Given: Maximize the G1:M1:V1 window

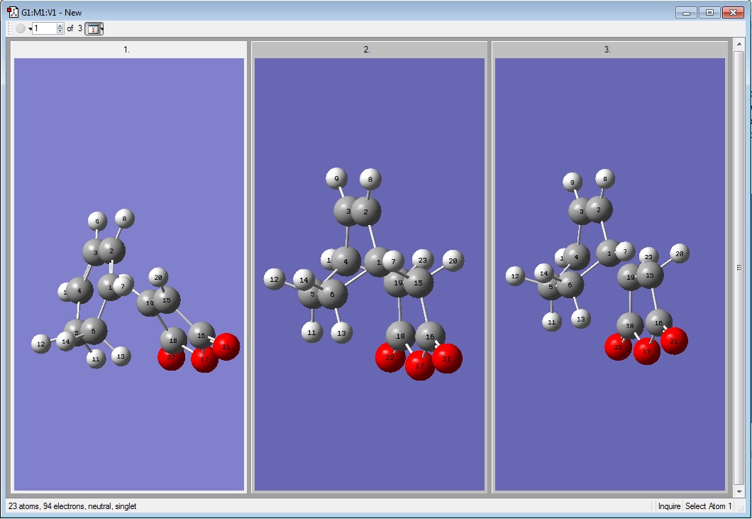Looking at the screenshot, I should coord(709,13).
